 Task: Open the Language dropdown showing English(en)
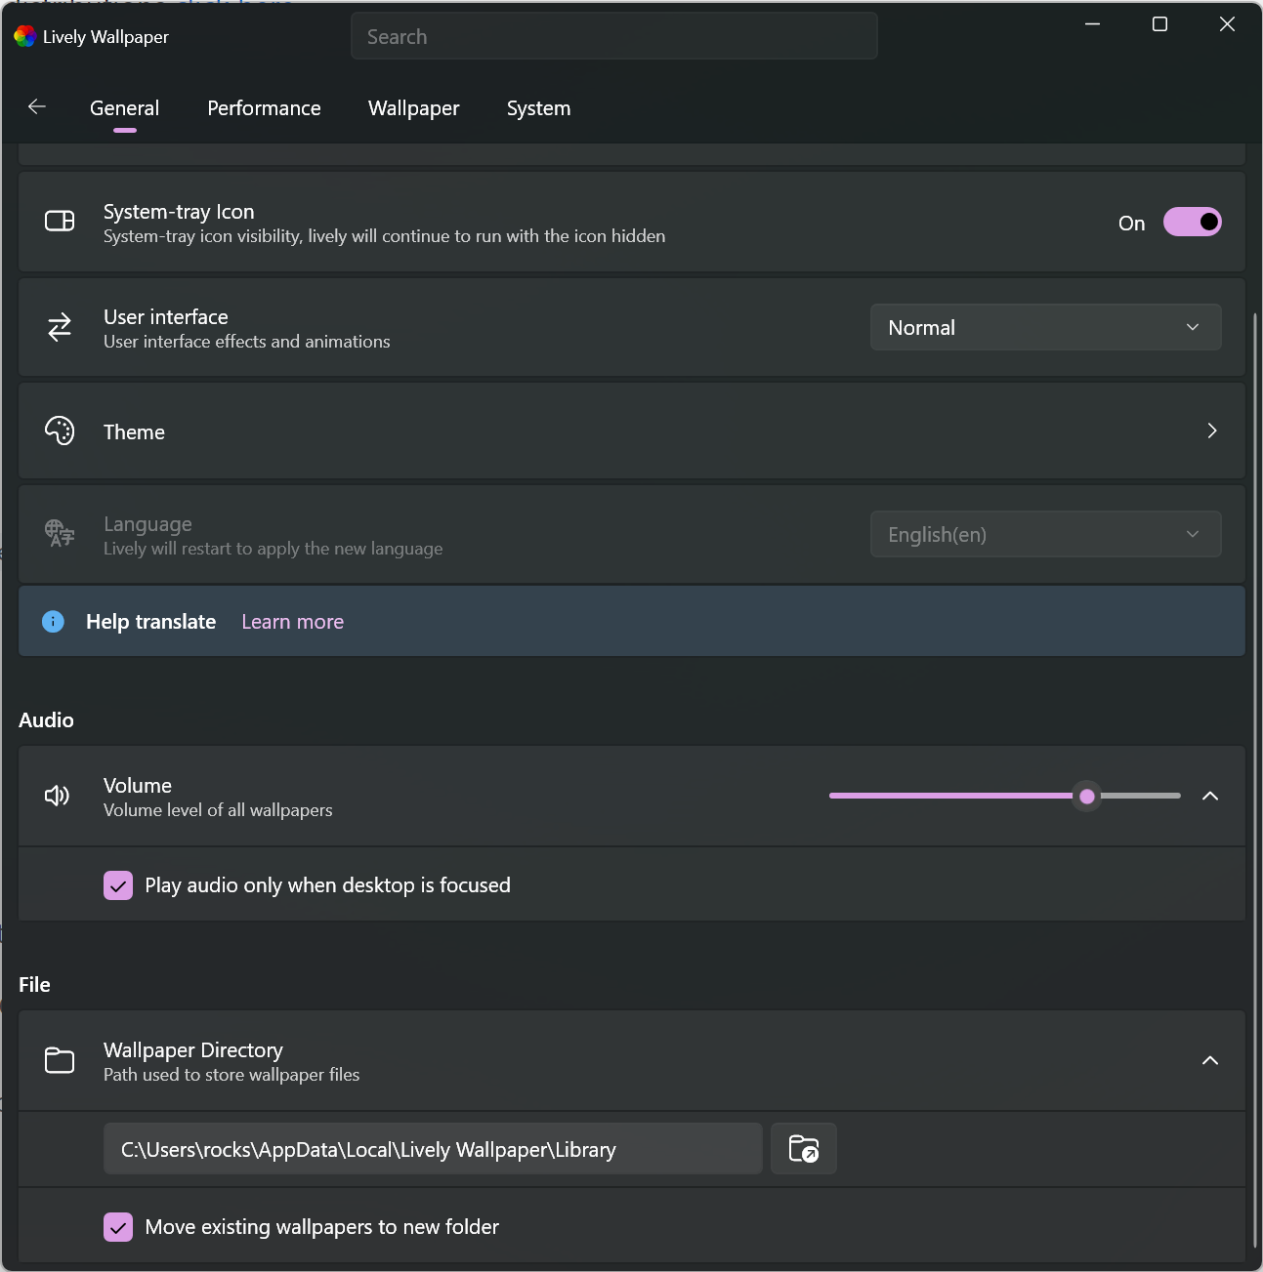click(x=1045, y=534)
